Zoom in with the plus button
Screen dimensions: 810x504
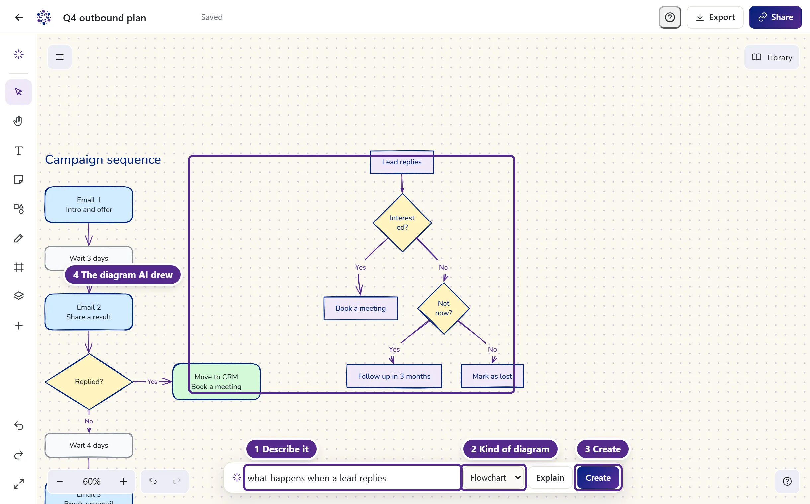point(123,481)
